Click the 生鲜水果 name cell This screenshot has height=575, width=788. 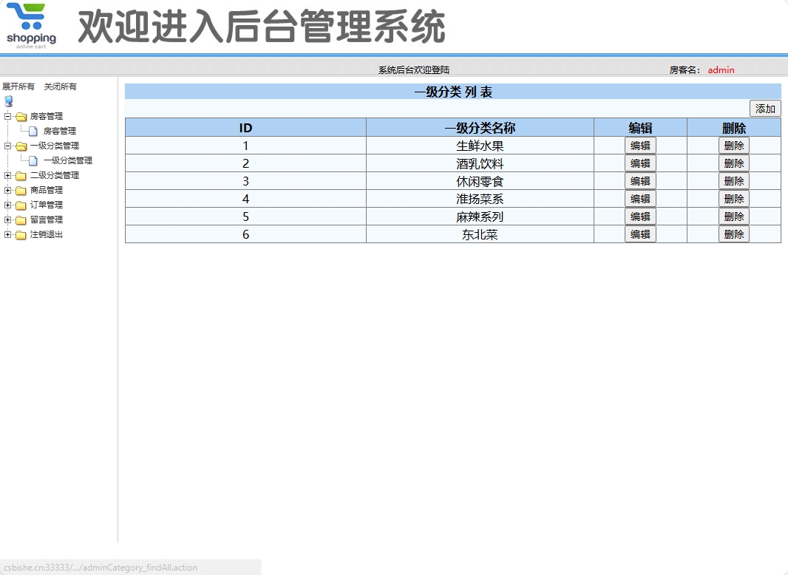[x=480, y=146]
